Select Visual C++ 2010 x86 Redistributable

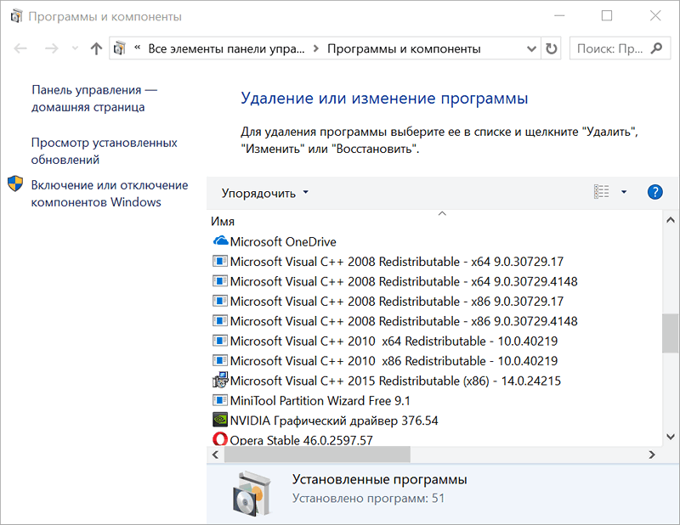[x=385, y=361]
